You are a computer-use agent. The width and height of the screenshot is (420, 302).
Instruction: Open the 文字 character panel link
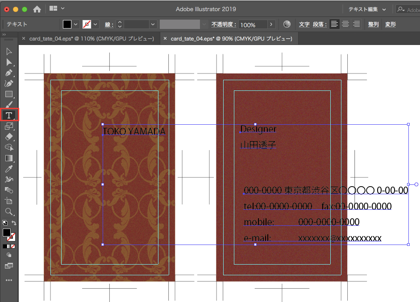[304, 24]
